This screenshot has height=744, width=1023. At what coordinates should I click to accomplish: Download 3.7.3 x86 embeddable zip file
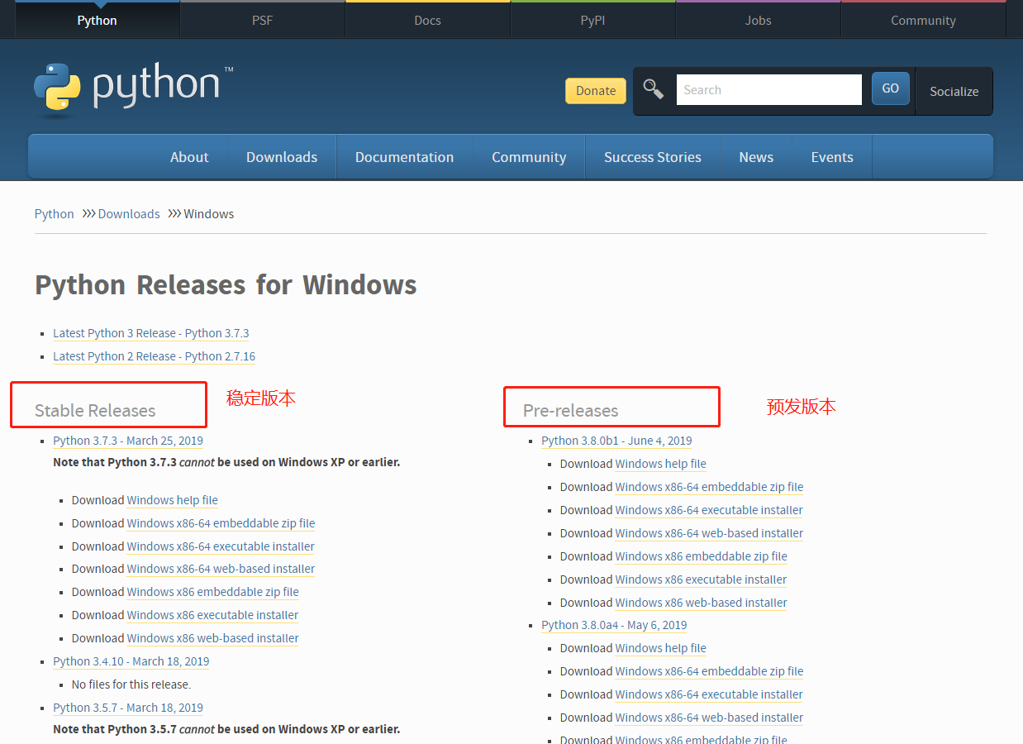(213, 592)
